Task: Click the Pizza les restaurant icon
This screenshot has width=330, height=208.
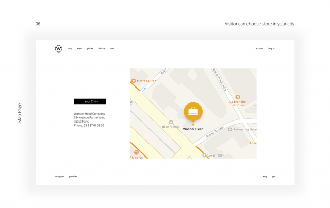Action: coord(136,152)
